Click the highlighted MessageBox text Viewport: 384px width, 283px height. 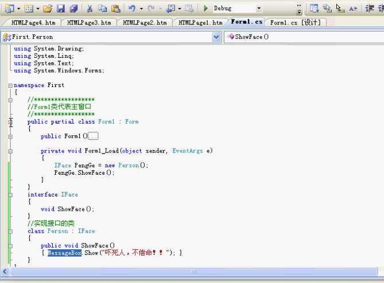[x=64, y=253]
